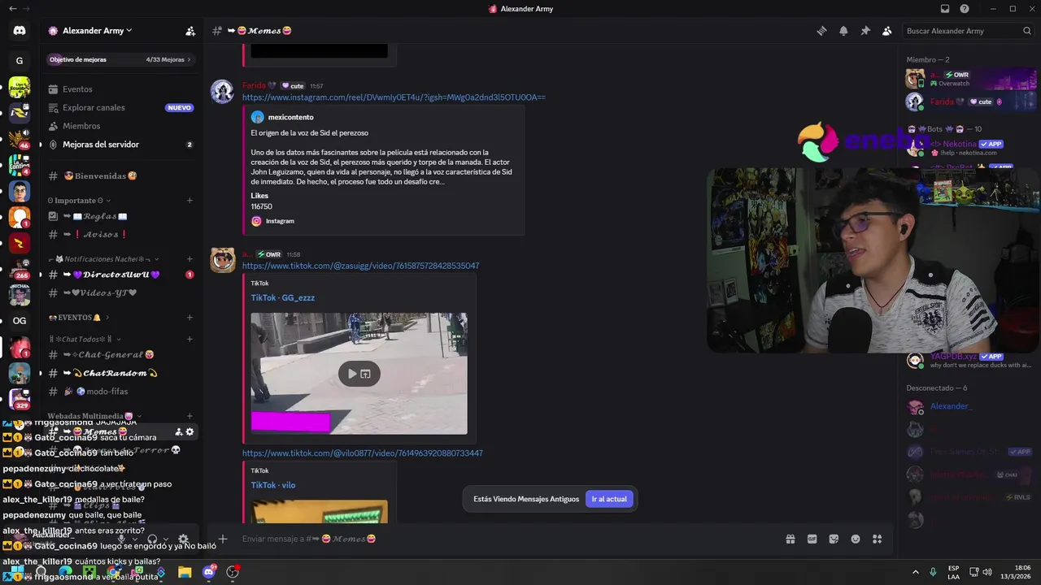Open the Threads icon in channel header

click(x=821, y=31)
